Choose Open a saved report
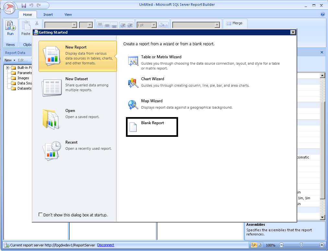The height and width of the screenshot is (251, 328). pos(70,111)
